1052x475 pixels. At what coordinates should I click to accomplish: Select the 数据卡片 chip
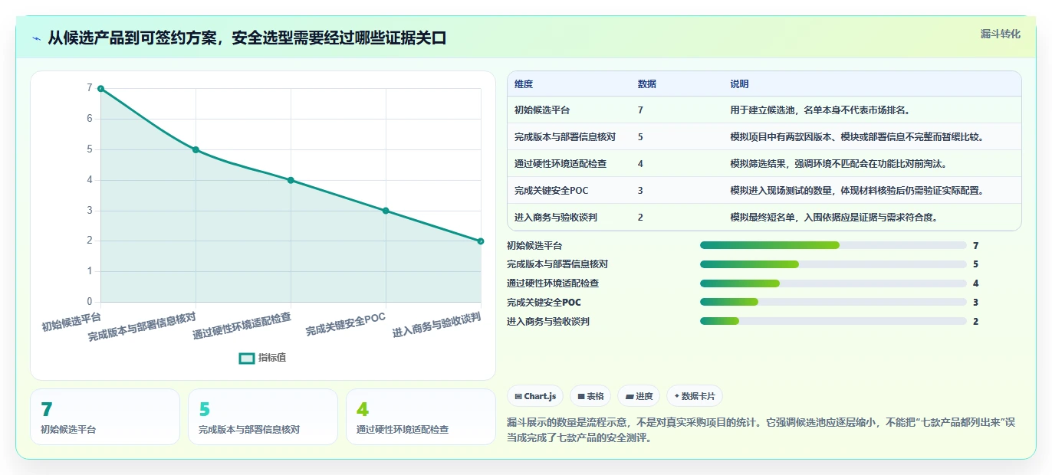pyautogui.click(x=695, y=396)
